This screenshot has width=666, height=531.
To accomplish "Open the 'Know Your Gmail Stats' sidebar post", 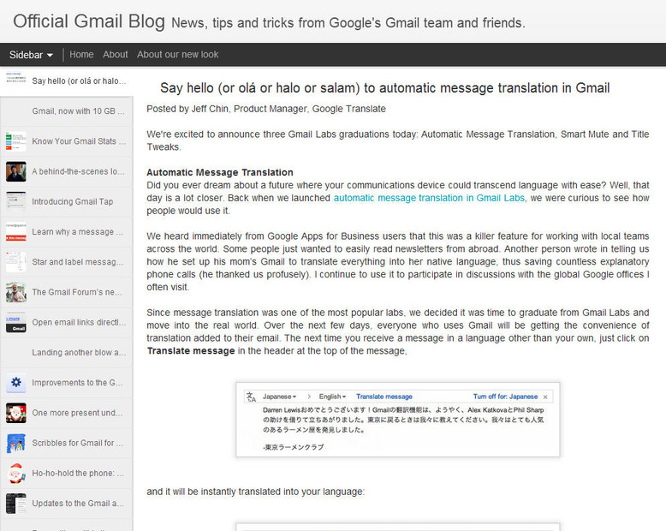I will (x=66, y=141).
